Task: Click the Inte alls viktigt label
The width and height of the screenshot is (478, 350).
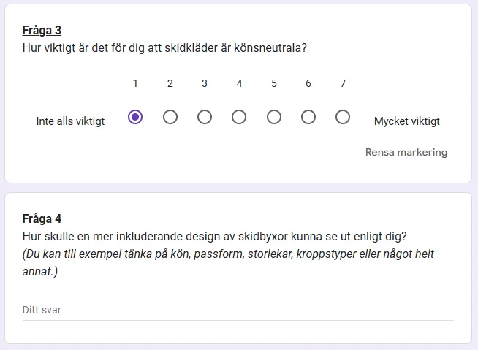Action: click(70, 121)
